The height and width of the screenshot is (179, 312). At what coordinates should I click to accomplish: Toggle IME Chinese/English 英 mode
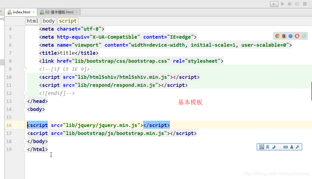coord(268,147)
